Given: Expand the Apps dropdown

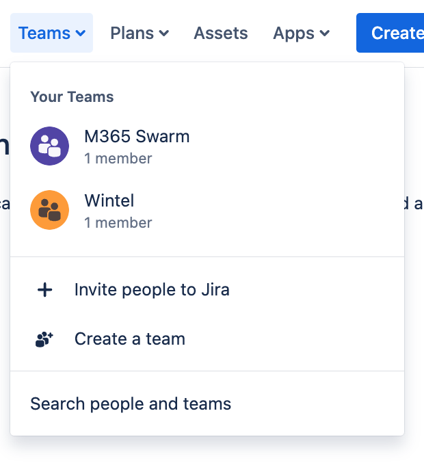Looking at the screenshot, I should 301,33.
